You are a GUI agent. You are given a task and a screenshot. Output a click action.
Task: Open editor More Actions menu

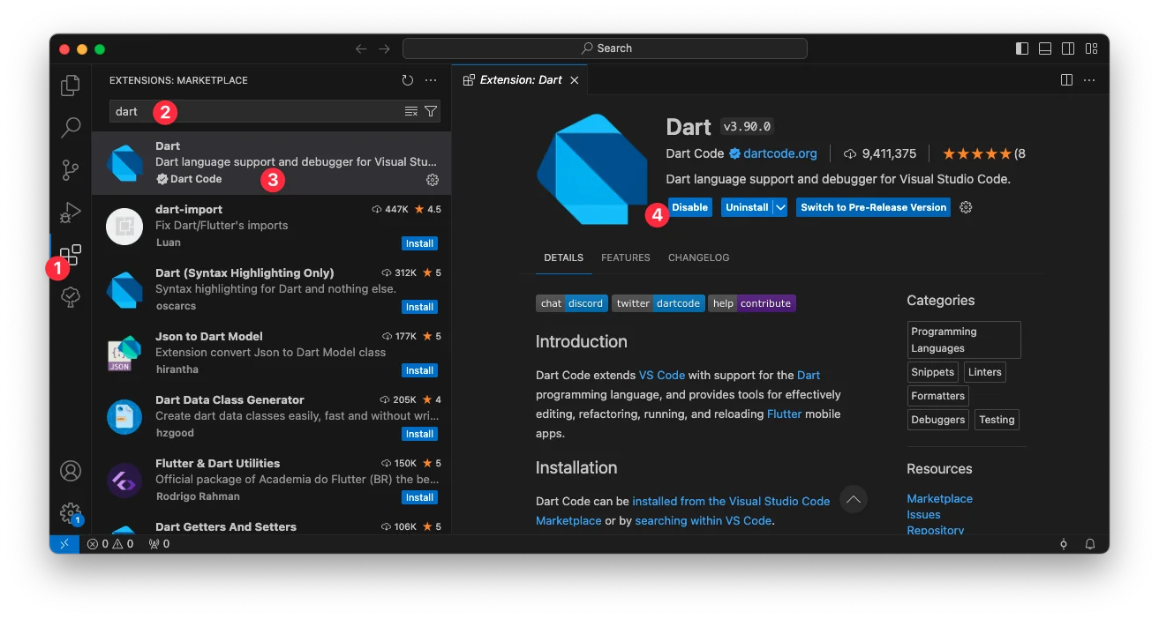pyautogui.click(x=1089, y=80)
